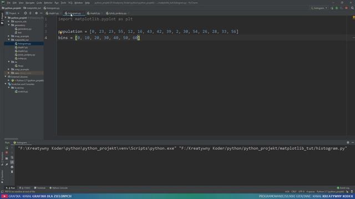
Task: Open the Code menu
Action: (x=39, y=3)
